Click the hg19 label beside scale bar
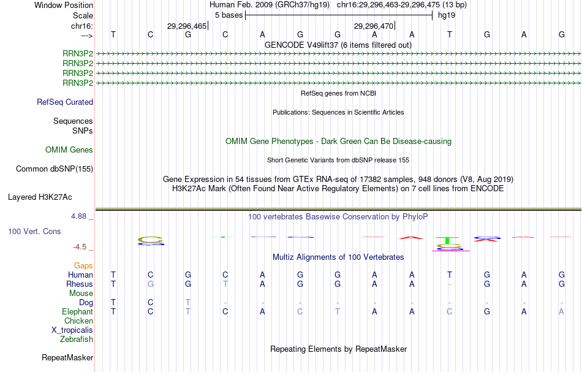Screen dimensions: 582x372 (447, 15)
